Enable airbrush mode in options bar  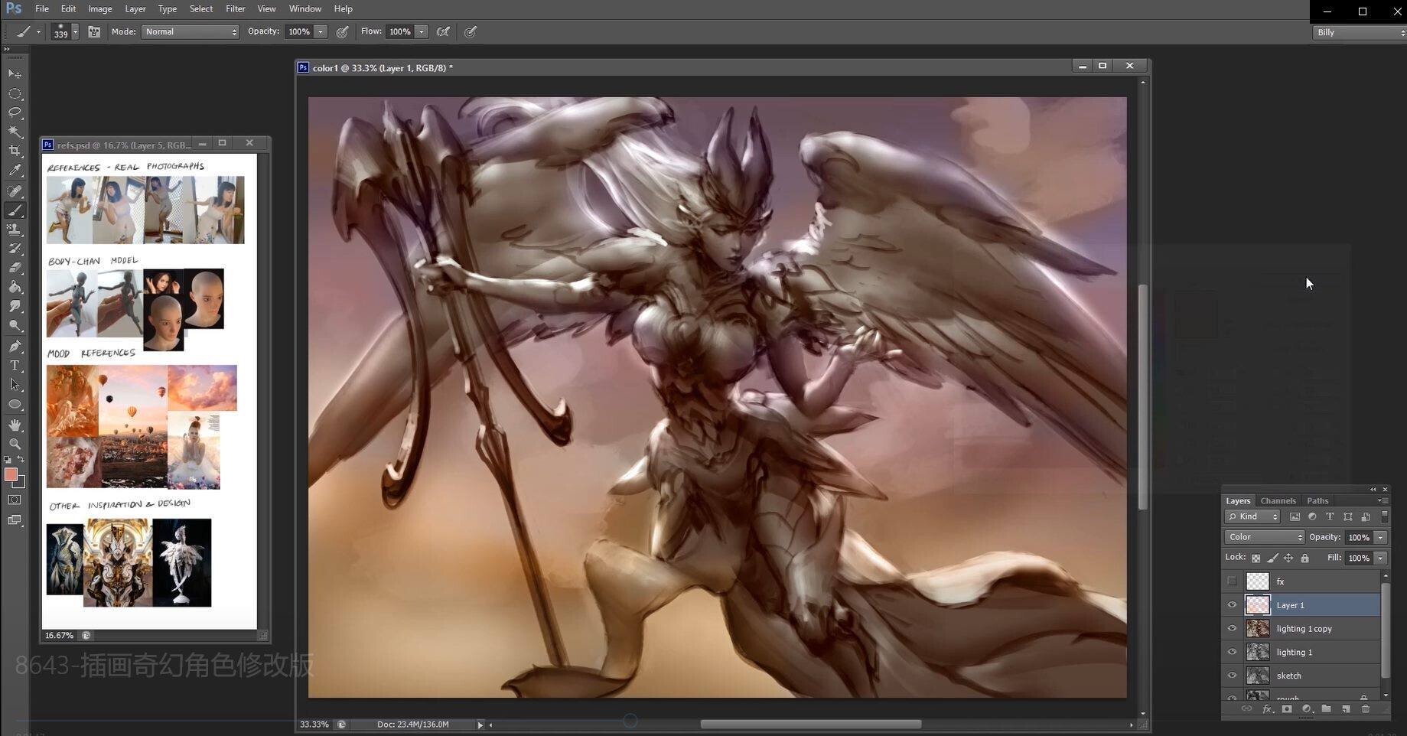coord(443,32)
